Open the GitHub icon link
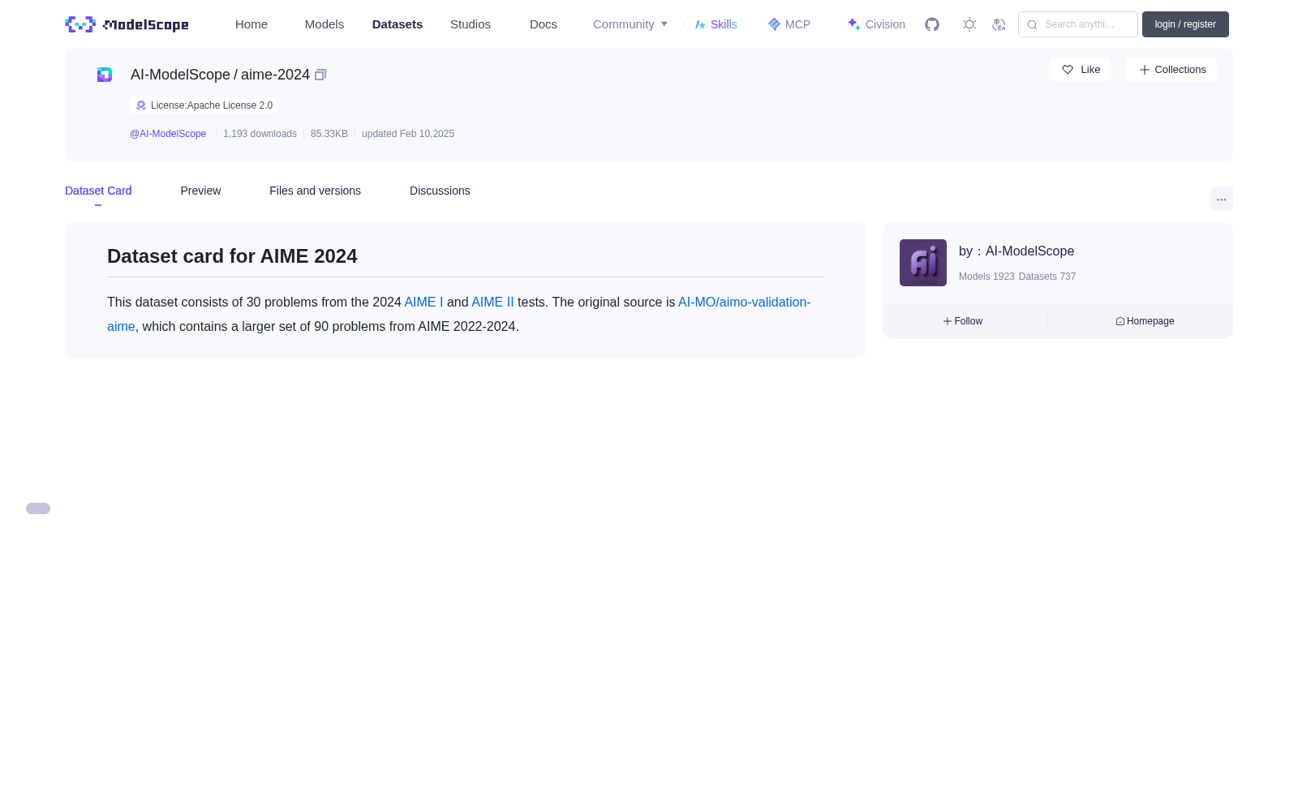 click(x=932, y=24)
